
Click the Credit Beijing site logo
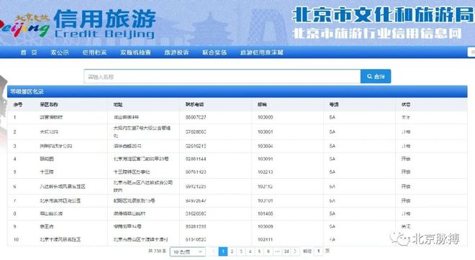coord(78,24)
